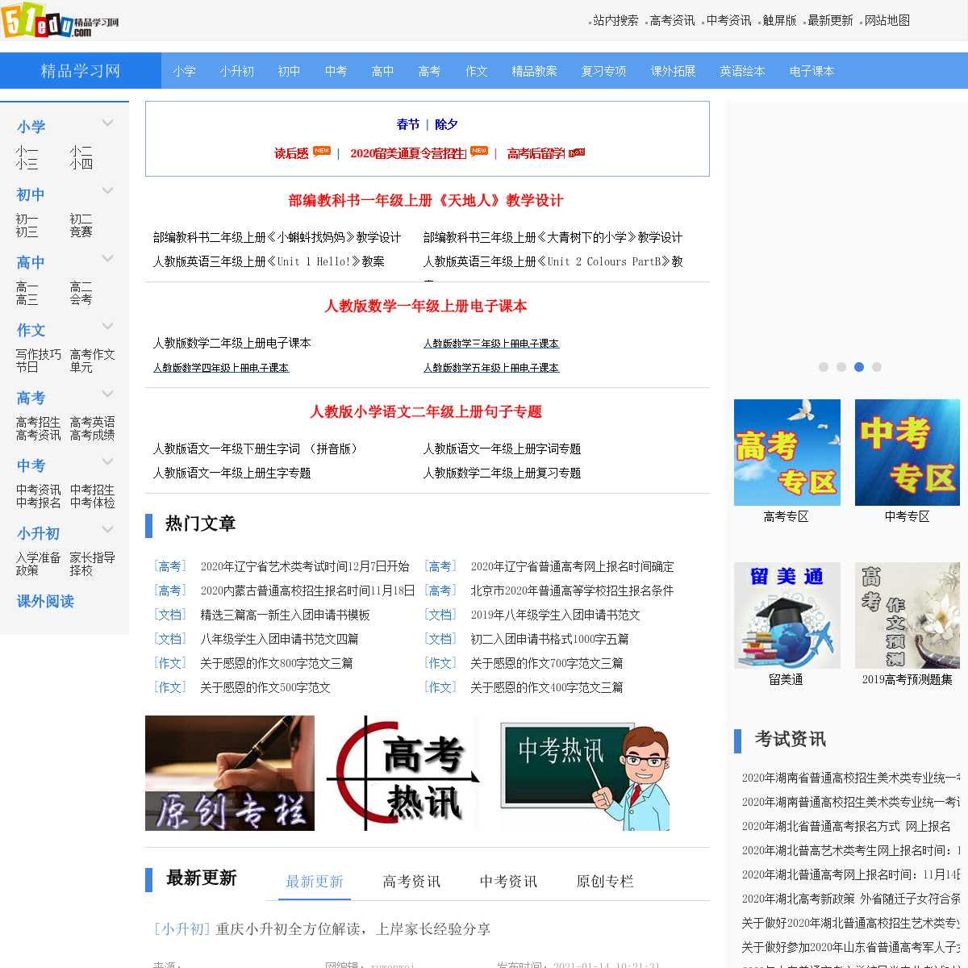Open the 2019高考预测题集 image

pos(907,615)
